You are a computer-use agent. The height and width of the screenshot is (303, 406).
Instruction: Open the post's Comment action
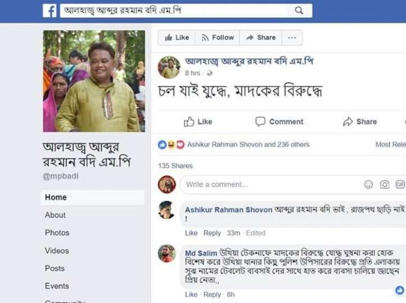tap(279, 121)
